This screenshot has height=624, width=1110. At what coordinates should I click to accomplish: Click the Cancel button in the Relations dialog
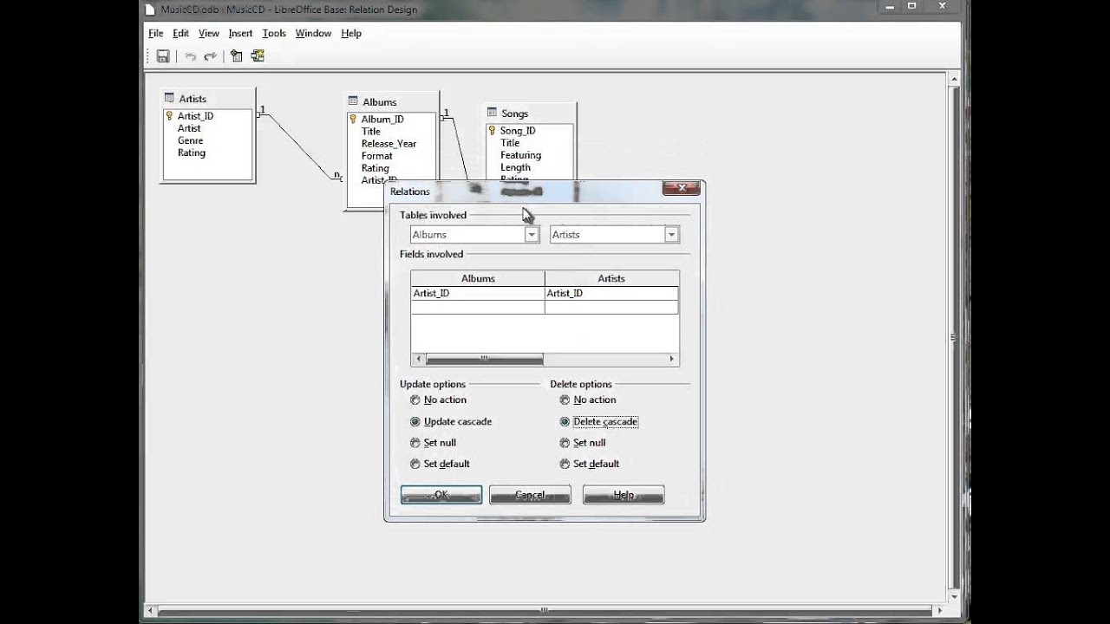(x=530, y=495)
